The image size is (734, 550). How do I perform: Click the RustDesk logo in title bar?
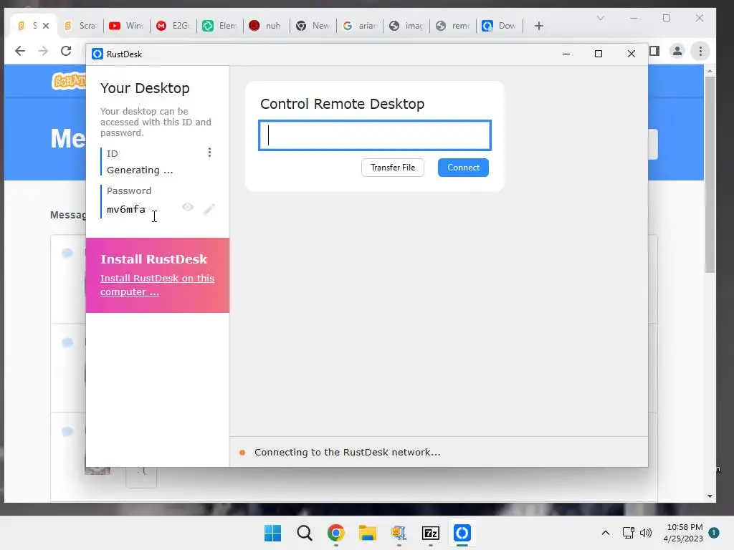click(x=97, y=54)
